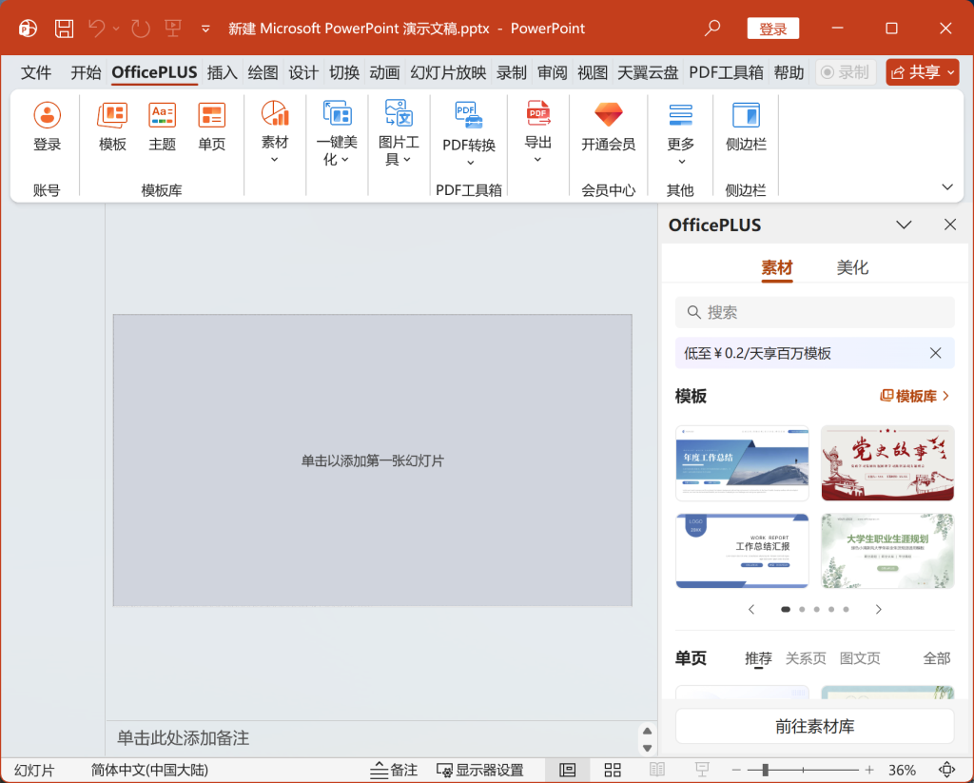Open the 插入 ribbon tab
The width and height of the screenshot is (974, 783).
click(222, 72)
